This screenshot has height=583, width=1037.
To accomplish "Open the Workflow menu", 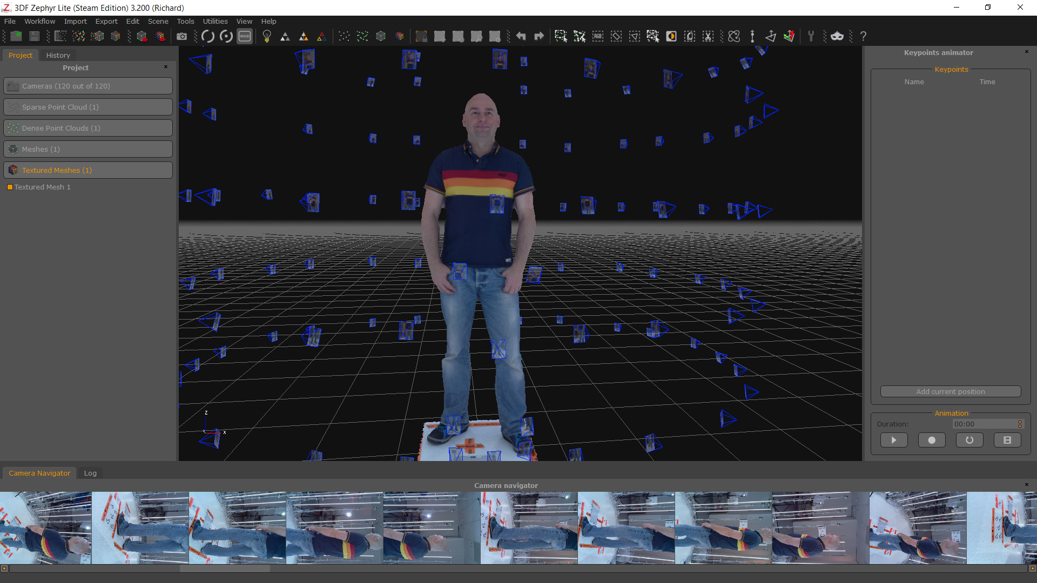I will pos(38,21).
